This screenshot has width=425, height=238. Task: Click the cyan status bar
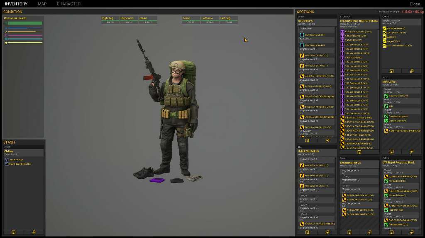[25, 39]
